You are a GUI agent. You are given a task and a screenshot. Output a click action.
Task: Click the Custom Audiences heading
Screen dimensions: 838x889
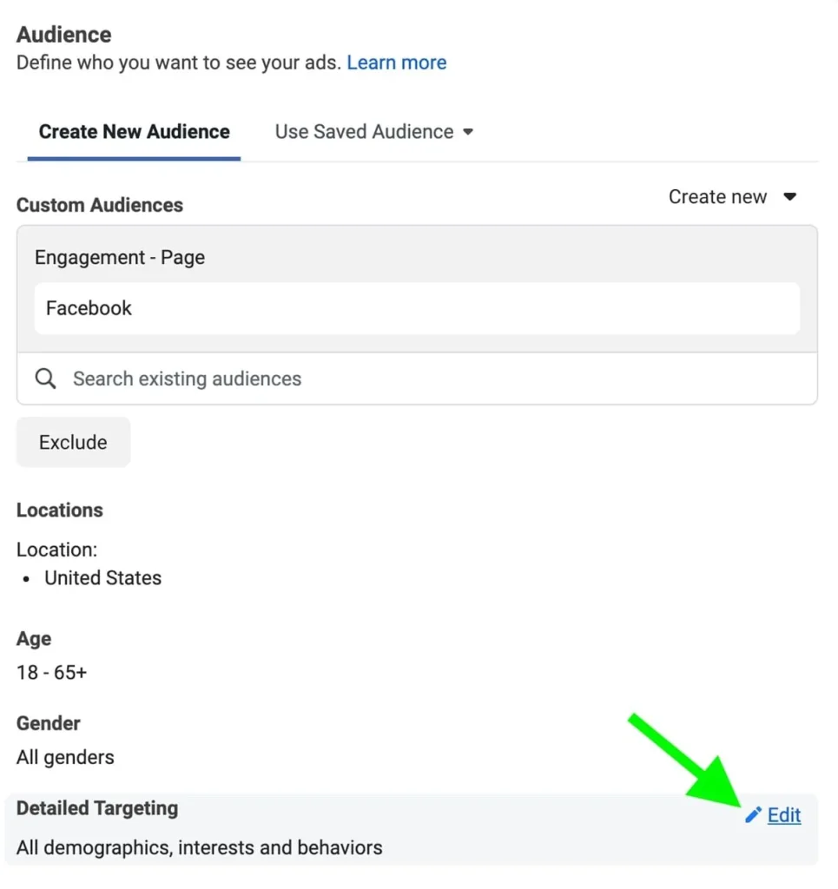[100, 205]
